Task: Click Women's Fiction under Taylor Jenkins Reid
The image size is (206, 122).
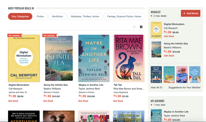Action: 86,92
